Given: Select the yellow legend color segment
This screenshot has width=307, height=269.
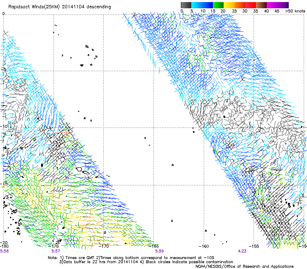Looking at the screenshot, I should pos(229,5).
